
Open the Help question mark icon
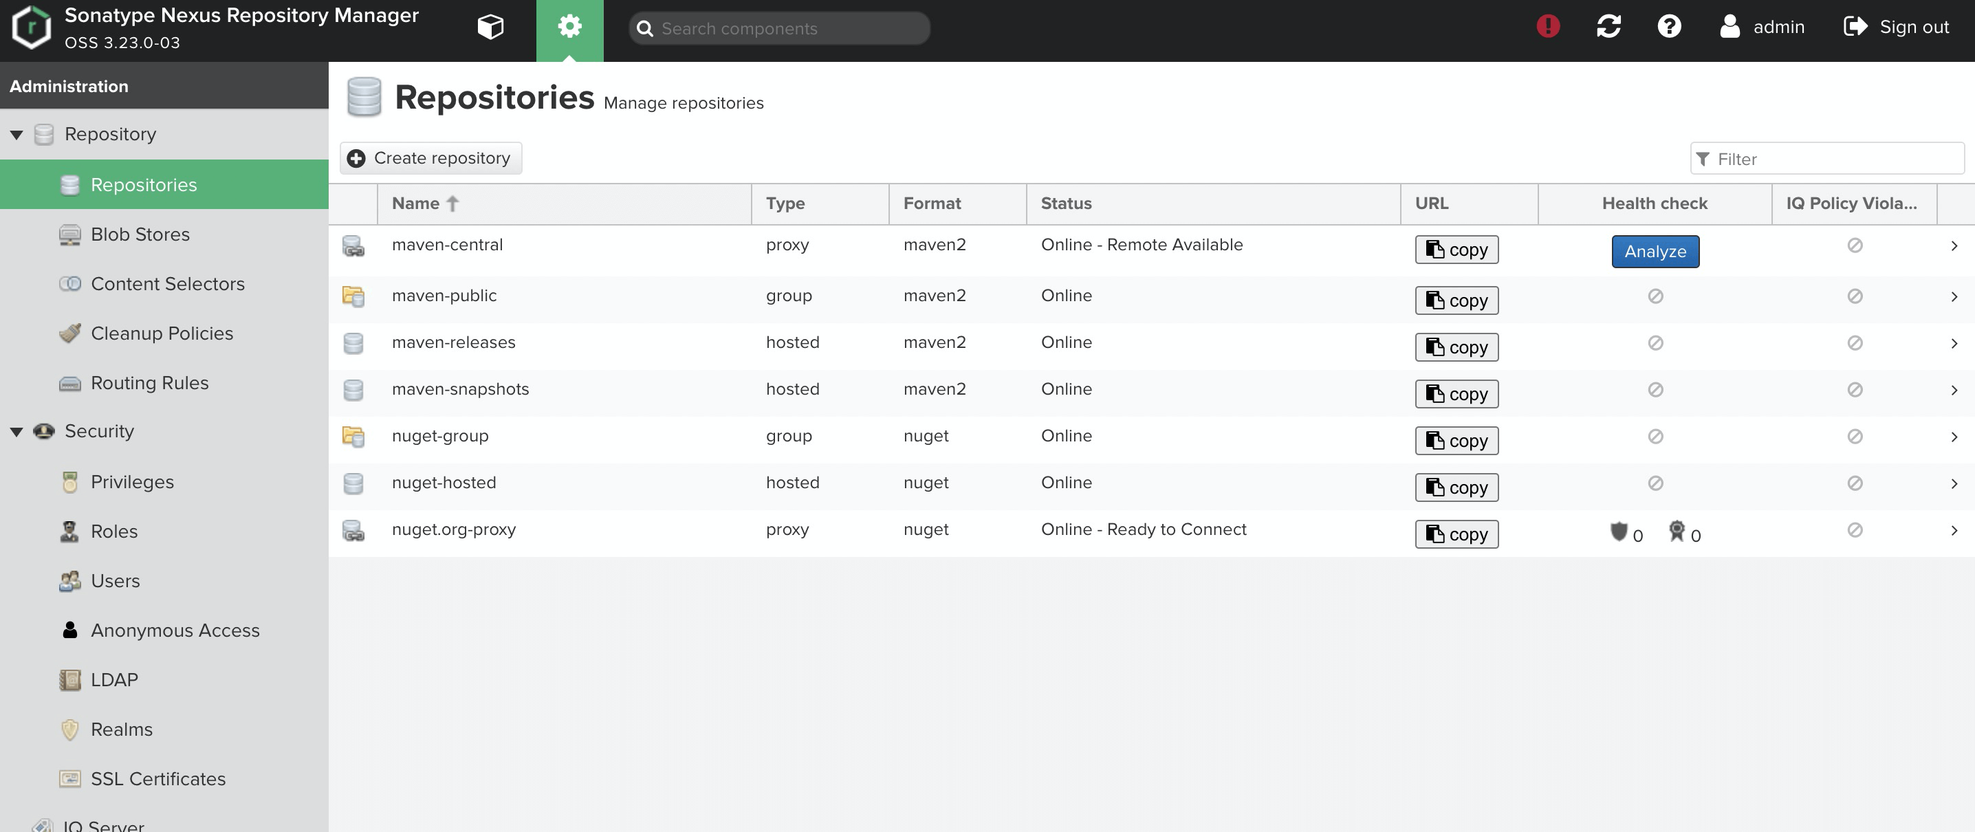click(x=1669, y=27)
